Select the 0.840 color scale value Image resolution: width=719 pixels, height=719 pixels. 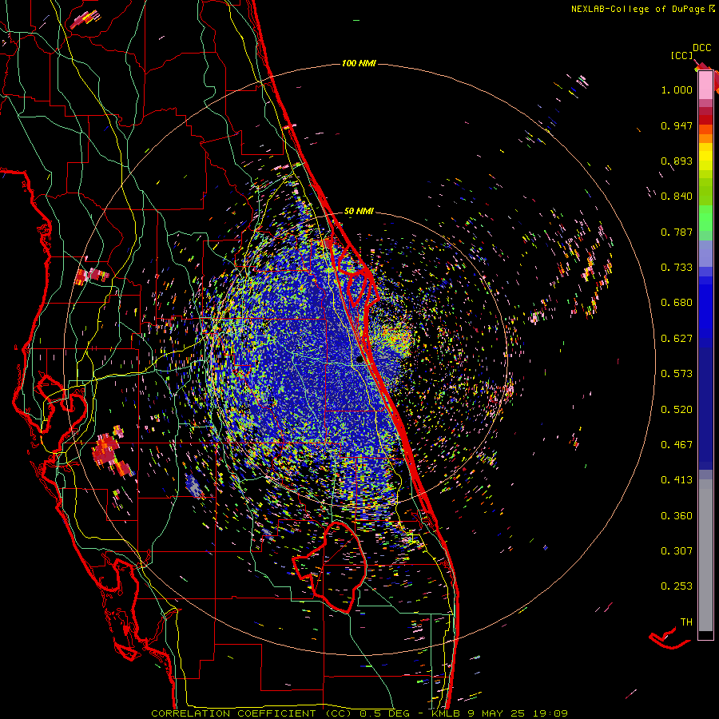[x=677, y=197]
